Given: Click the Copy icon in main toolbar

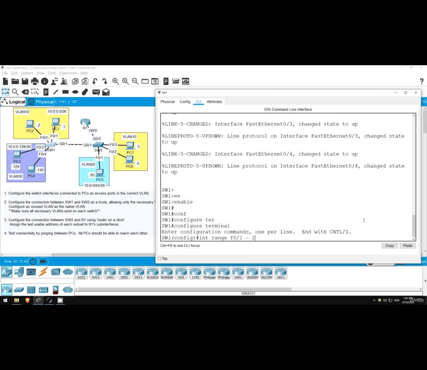Looking at the screenshot, I should [x=75, y=81].
